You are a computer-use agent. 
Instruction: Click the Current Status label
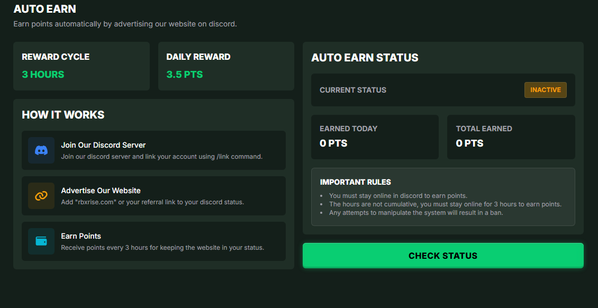tap(353, 90)
